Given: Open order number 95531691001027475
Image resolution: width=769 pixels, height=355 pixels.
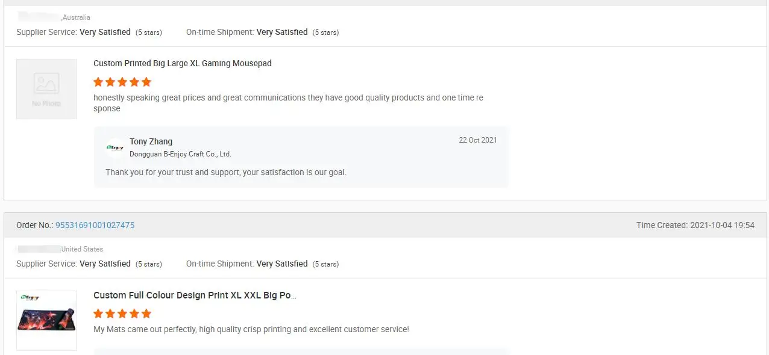Looking at the screenshot, I should 95,225.
